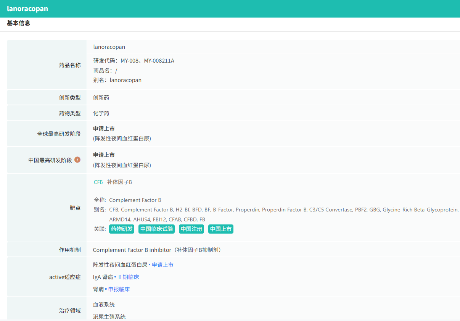Click the 药物研发 tag button
460x321 pixels.
click(x=122, y=229)
